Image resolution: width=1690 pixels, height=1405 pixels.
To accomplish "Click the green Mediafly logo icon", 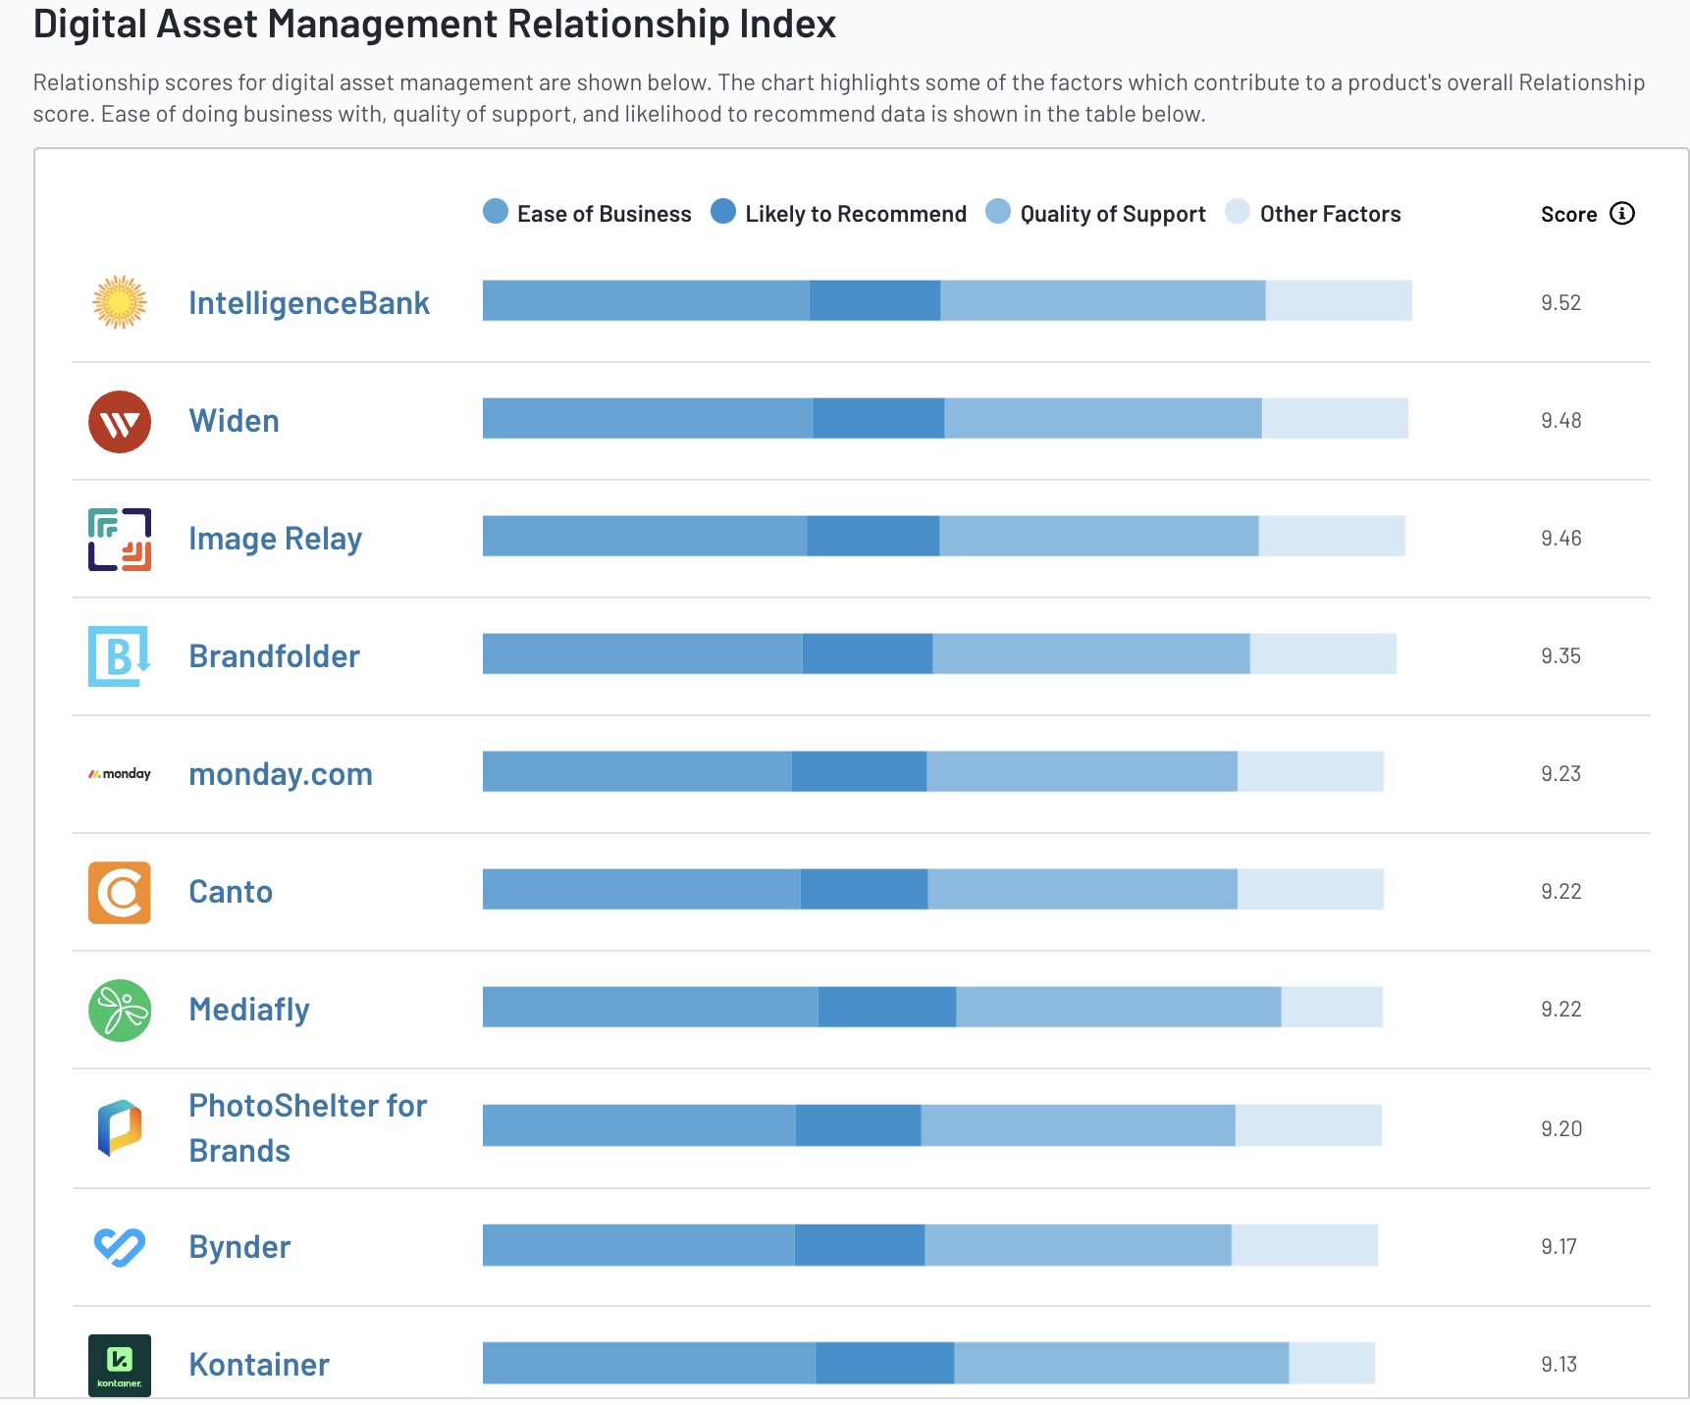I will (x=120, y=1011).
